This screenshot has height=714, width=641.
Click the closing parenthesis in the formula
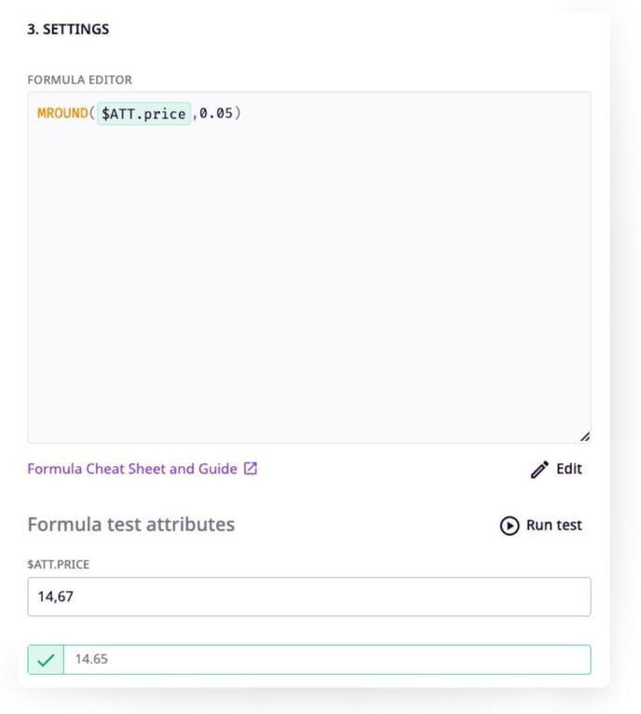pyautogui.click(x=239, y=114)
